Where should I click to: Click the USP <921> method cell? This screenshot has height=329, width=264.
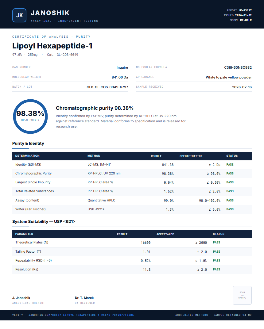point(96,209)
